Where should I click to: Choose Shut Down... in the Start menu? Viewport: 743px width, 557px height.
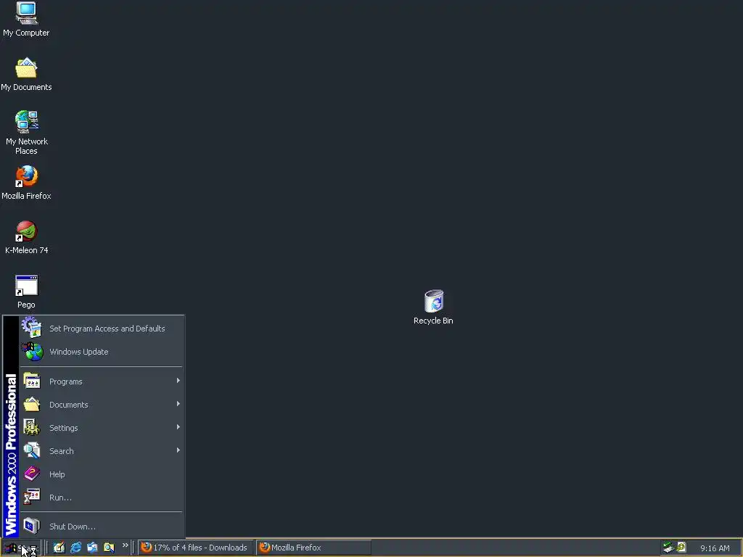(101, 527)
